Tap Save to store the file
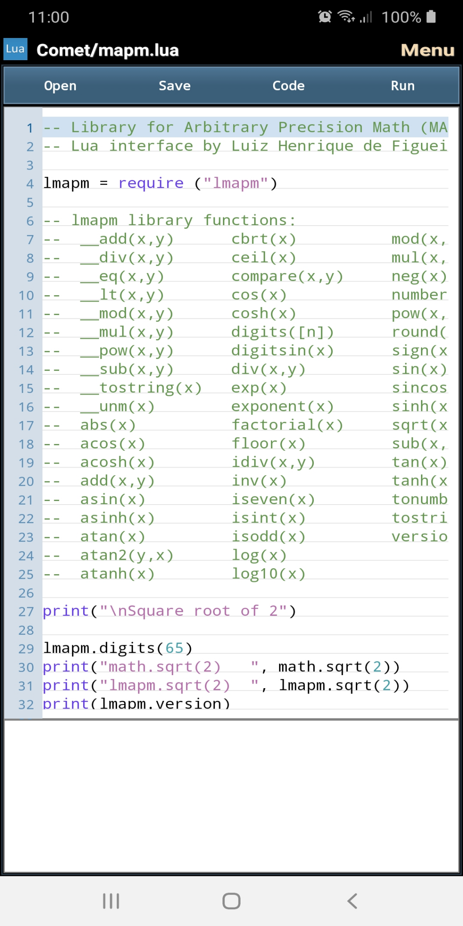The width and height of the screenshot is (463, 926). tap(175, 86)
